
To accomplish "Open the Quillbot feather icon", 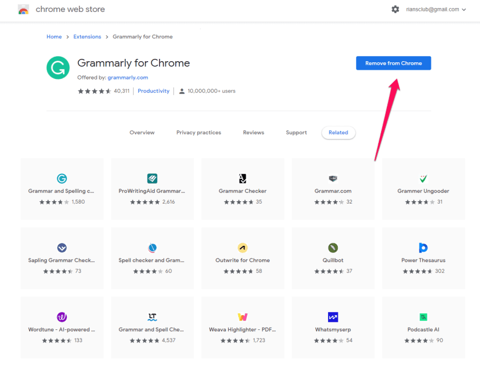I will pos(333,248).
